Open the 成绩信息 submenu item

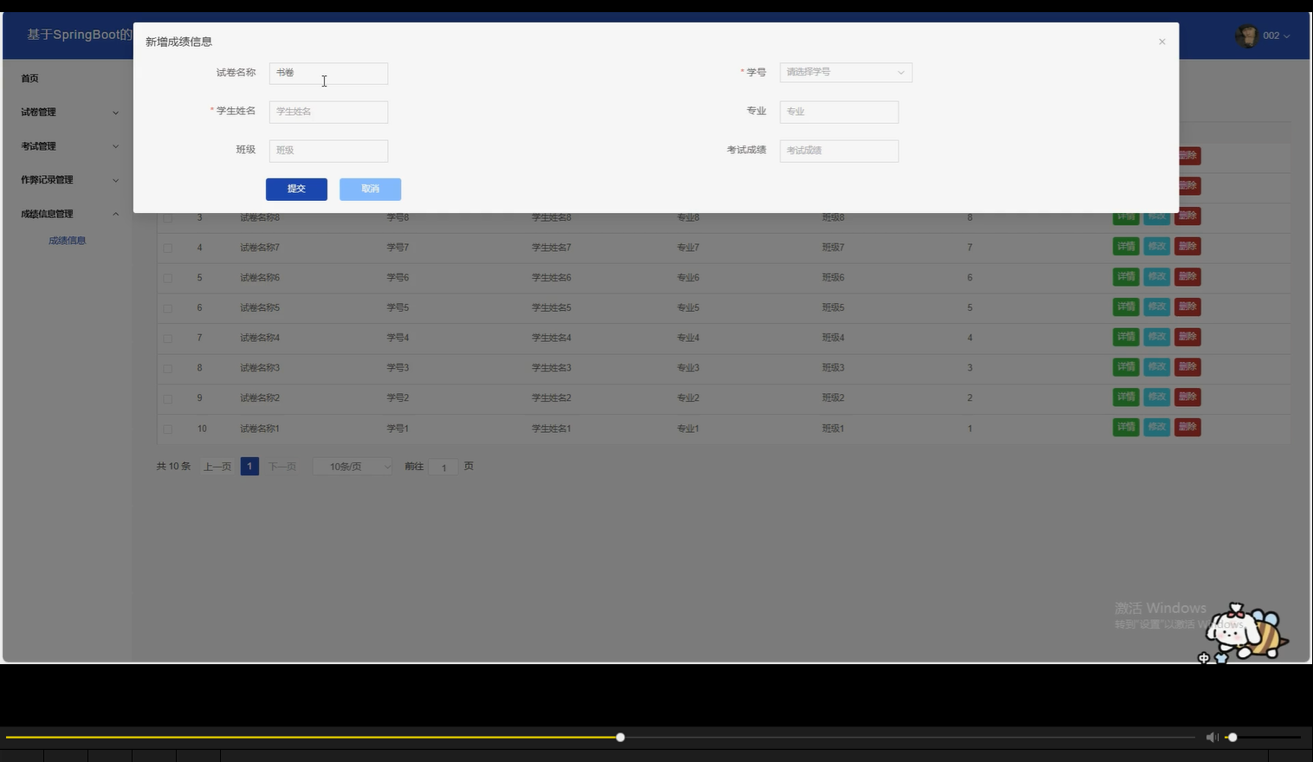click(x=68, y=241)
